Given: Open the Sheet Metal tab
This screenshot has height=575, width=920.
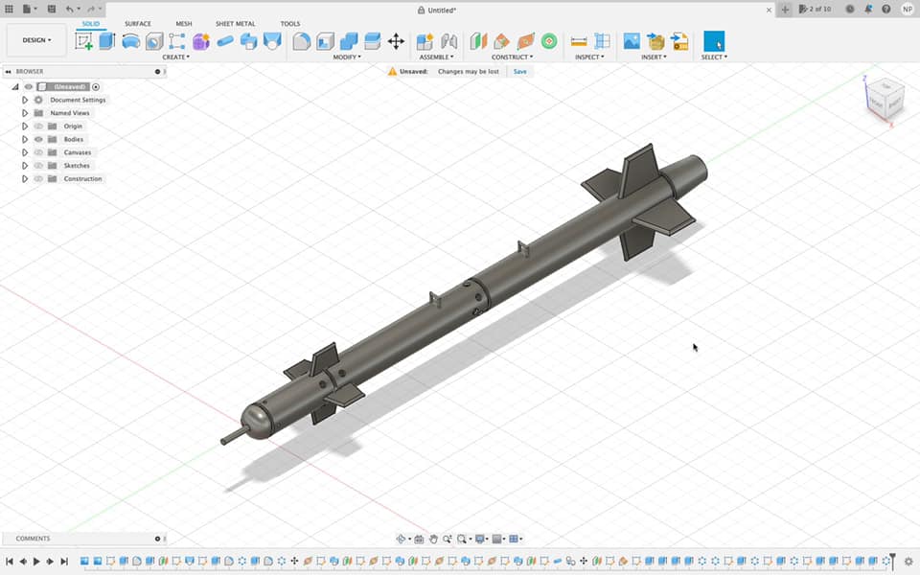Looking at the screenshot, I should 235,23.
